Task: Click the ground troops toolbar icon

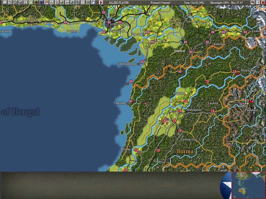Action: [67, 3]
